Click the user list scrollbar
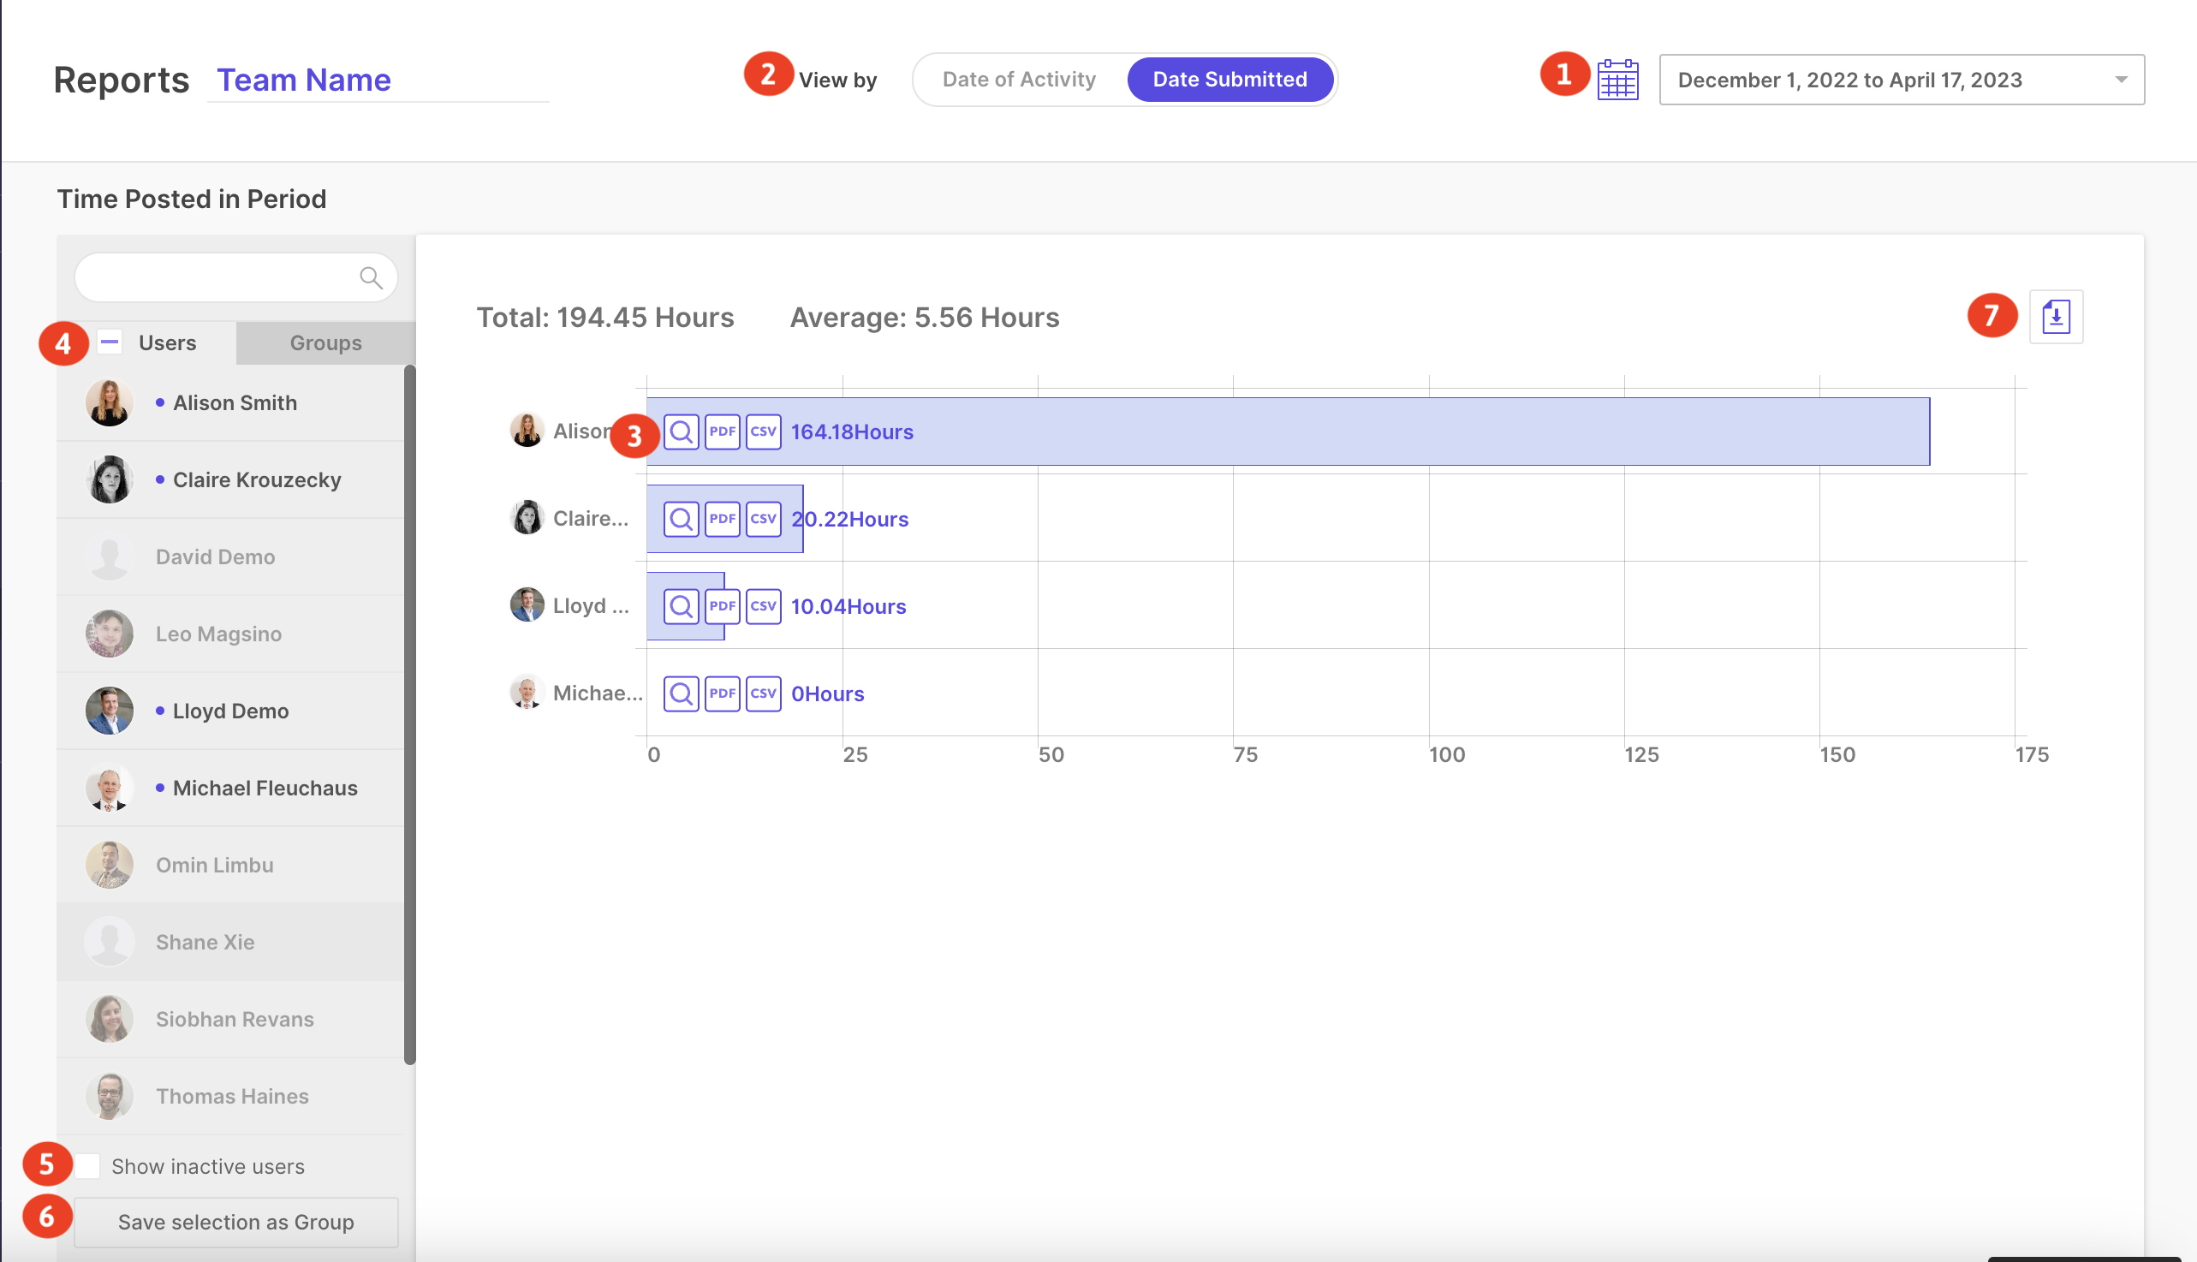This screenshot has width=2197, height=1262. tap(410, 715)
